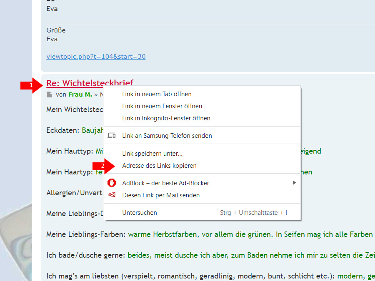Choose 'Link in neuem Fenster öffnen'
This screenshot has width=375, height=281.
pos(162,106)
